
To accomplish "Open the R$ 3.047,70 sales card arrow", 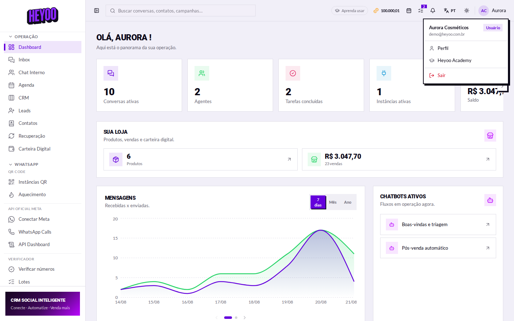I will pyautogui.click(x=488, y=159).
